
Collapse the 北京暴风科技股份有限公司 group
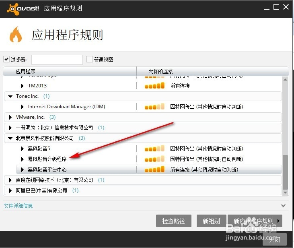point(10,138)
